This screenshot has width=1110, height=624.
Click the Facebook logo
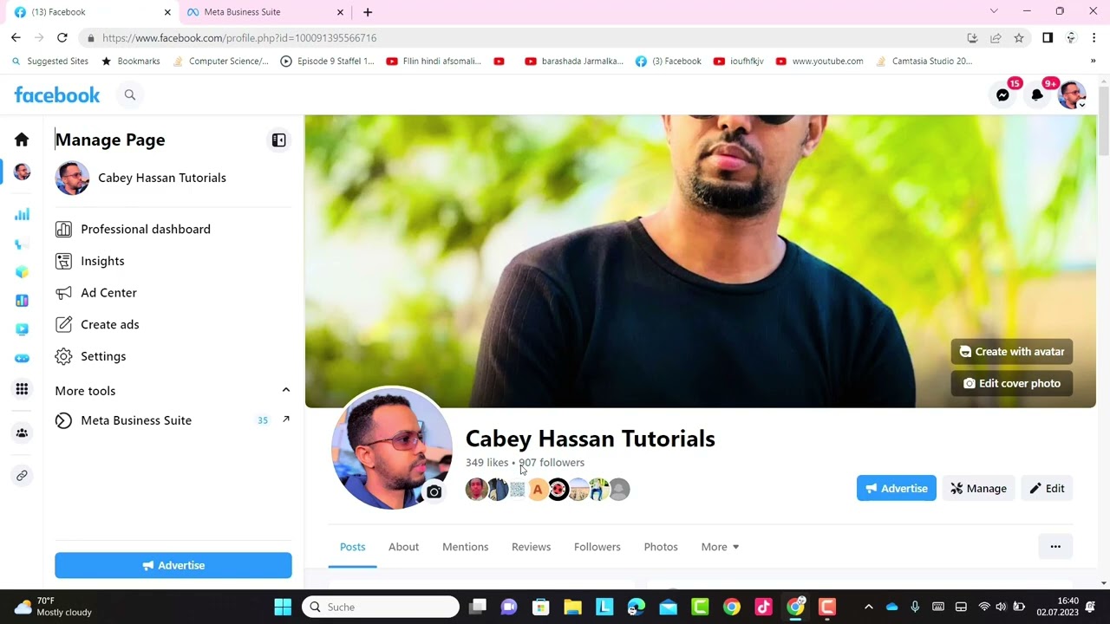57,94
